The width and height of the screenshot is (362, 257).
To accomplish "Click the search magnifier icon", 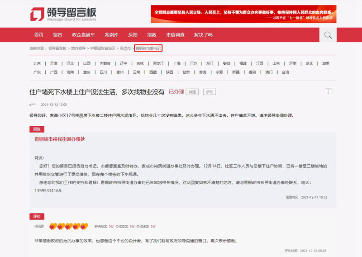I will pyautogui.click(x=328, y=35).
